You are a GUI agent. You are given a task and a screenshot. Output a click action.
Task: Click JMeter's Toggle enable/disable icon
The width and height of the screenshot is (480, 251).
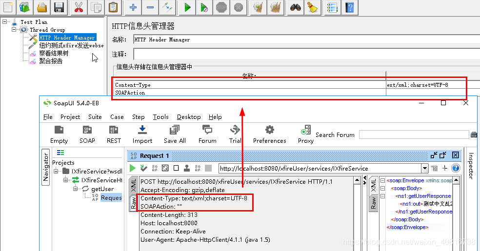pyautogui.click(x=167, y=7)
